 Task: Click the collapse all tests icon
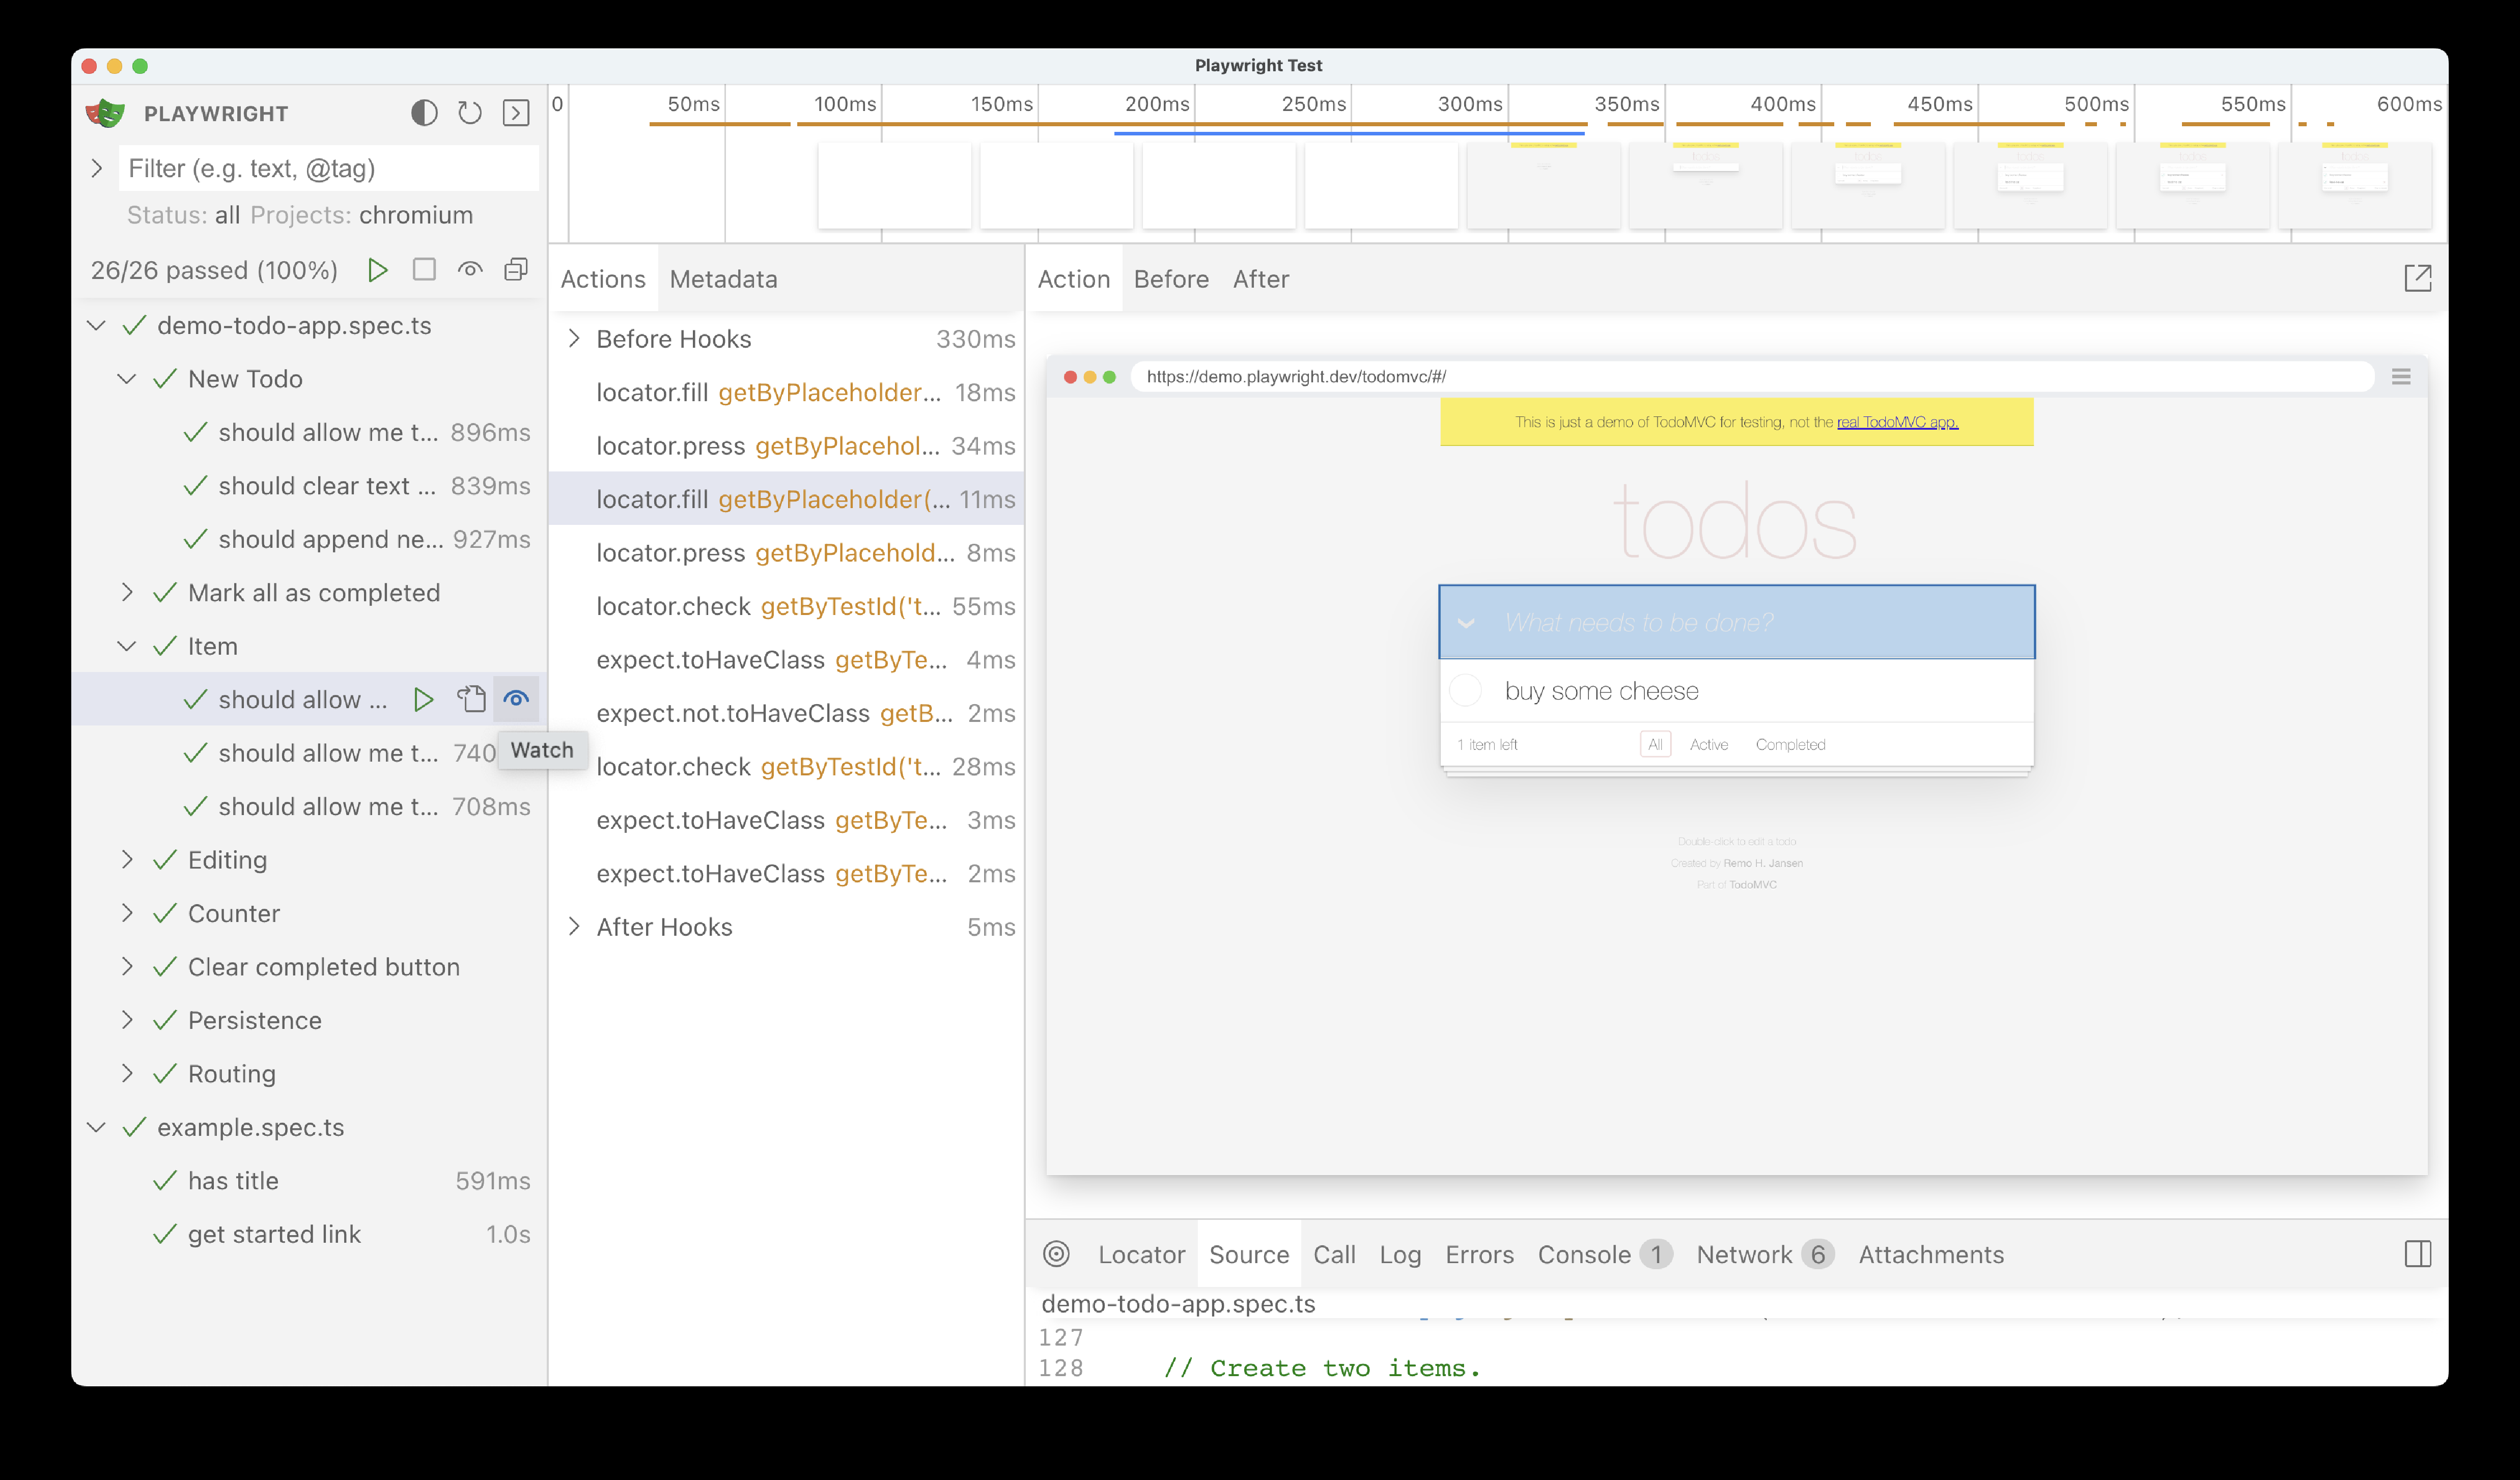point(516,270)
